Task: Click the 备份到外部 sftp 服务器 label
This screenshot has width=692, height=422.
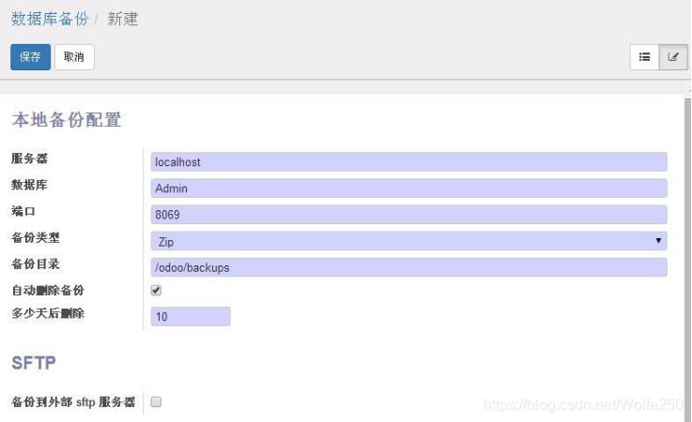Action: point(73,401)
